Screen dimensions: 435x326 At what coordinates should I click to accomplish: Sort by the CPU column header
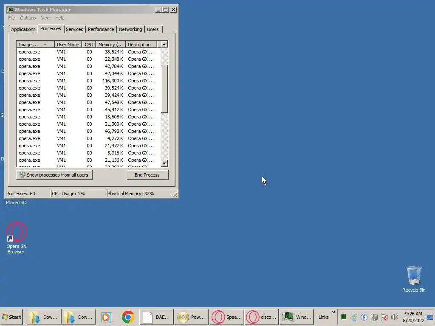coord(89,44)
